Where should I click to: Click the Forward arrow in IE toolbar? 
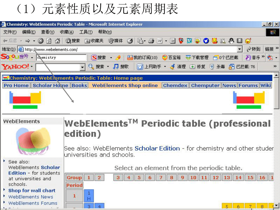27,41
